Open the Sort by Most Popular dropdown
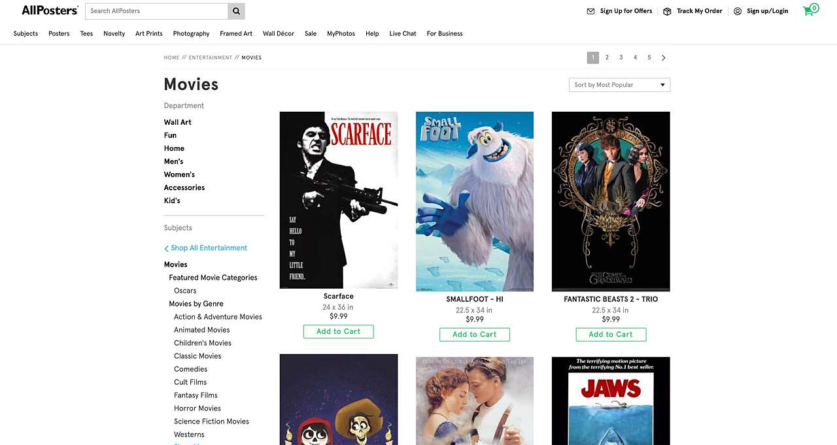Viewport: 837px width, 445px height. pyautogui.click(x=619, y=84)
